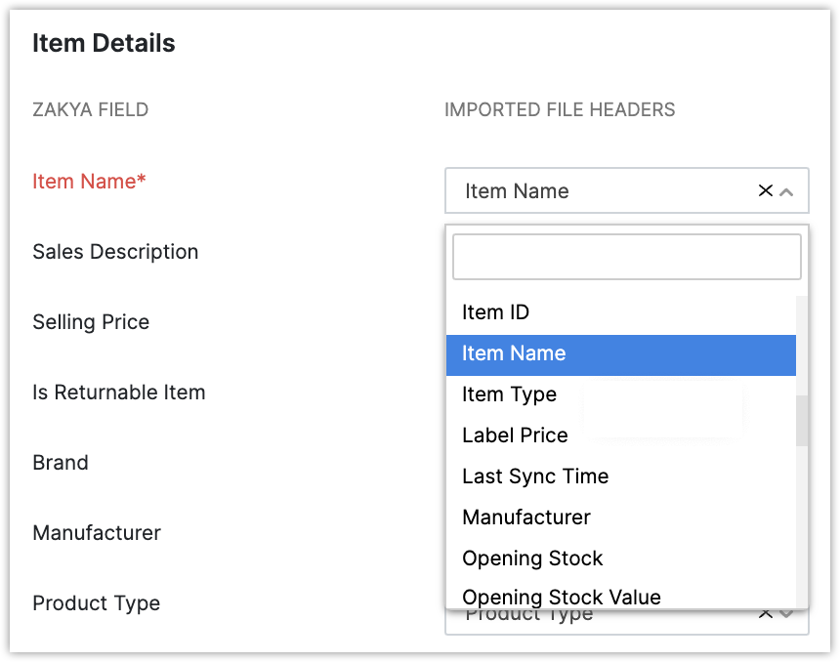The image size is (840, 662).
Task: Click the Selling Price field label
Action: pyautogui.click(x=91, y=322)
